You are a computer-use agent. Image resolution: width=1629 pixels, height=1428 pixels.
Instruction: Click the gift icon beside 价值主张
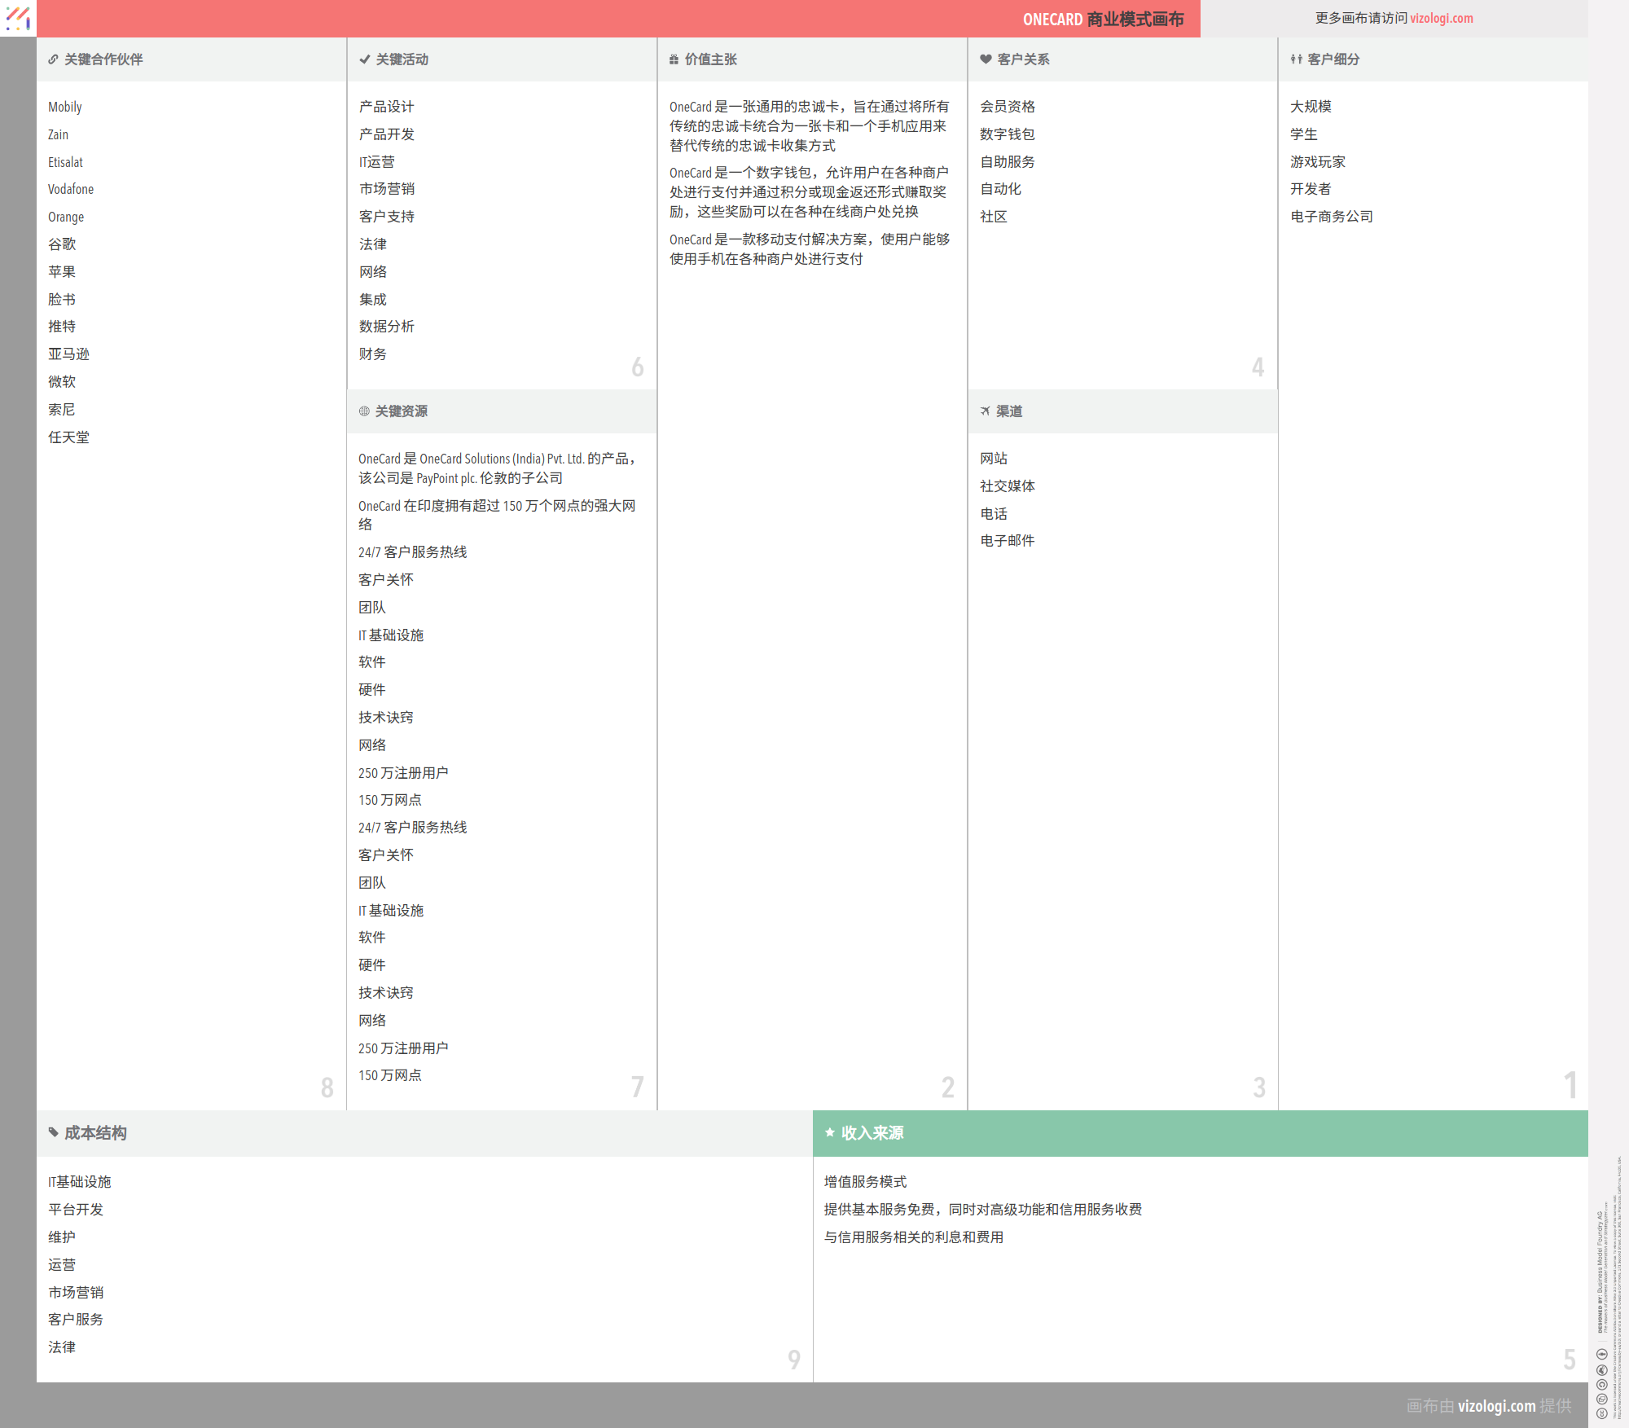pyautogui.click(x=674, y=59)
